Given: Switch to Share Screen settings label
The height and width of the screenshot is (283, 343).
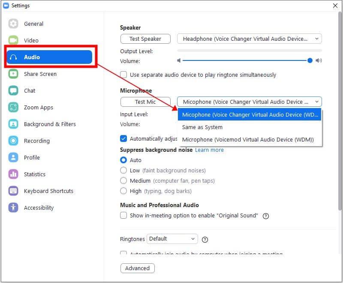Looking at the screenshot, I should tap(40, 74).
